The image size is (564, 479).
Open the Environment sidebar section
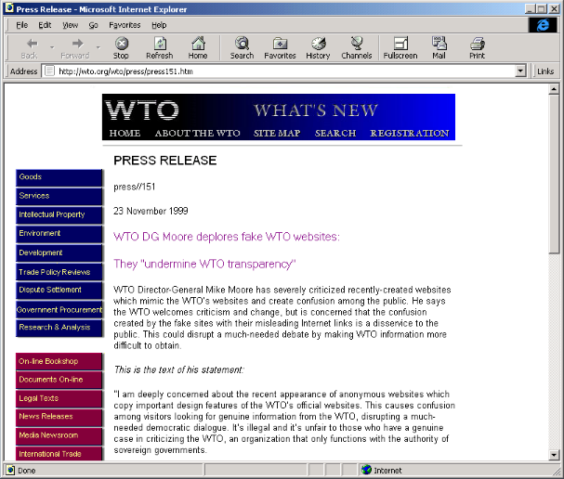click(59, 234)
